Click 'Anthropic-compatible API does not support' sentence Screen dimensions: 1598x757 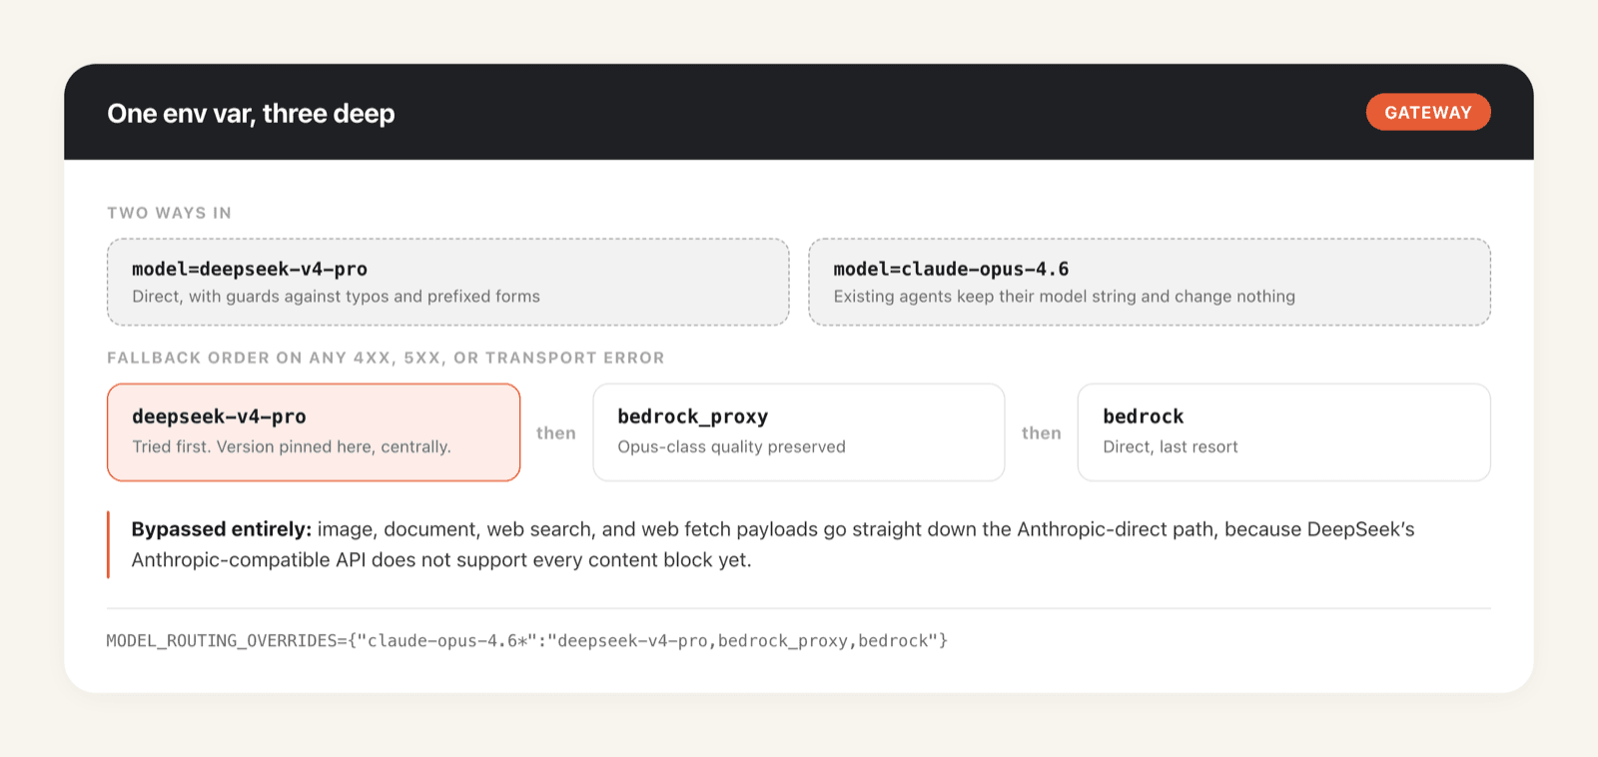tap(441, 560)
